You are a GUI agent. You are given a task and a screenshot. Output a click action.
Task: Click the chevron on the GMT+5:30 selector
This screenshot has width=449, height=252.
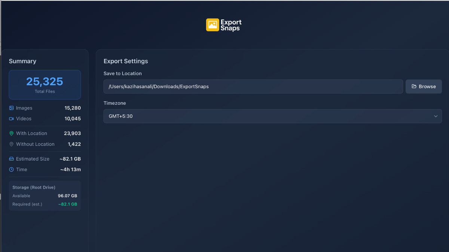[436, 116]
